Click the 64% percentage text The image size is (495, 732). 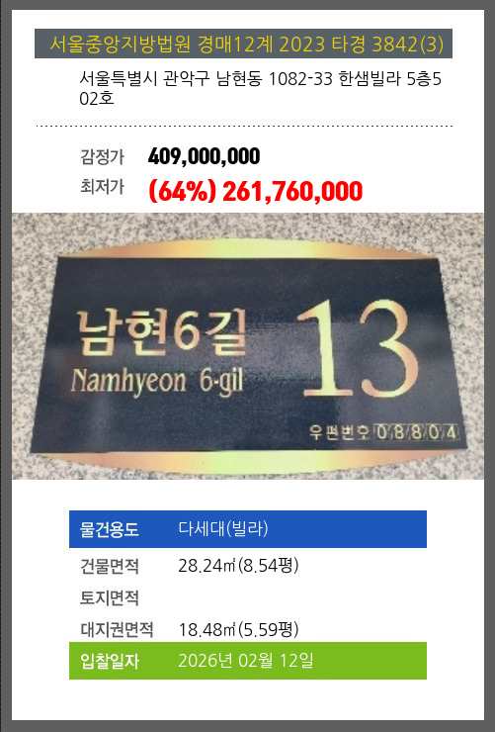[183, 191]
